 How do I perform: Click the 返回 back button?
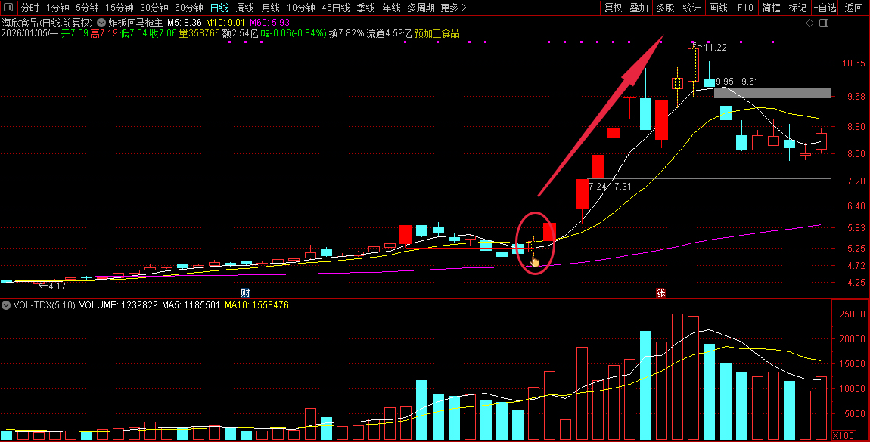(x=854, y=8)
